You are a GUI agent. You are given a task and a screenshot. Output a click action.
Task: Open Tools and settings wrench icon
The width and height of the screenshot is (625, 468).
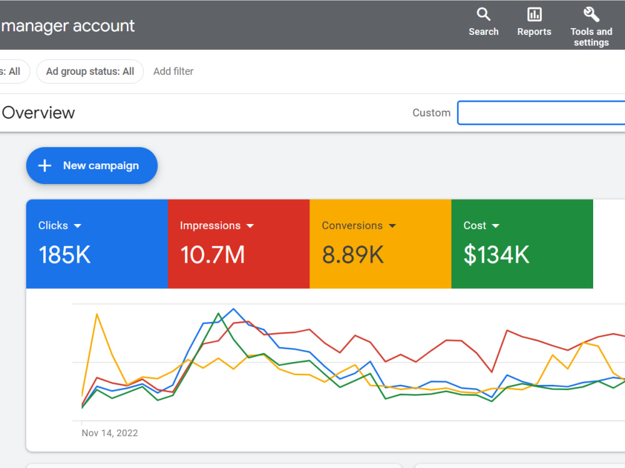[x=591, y=14]
